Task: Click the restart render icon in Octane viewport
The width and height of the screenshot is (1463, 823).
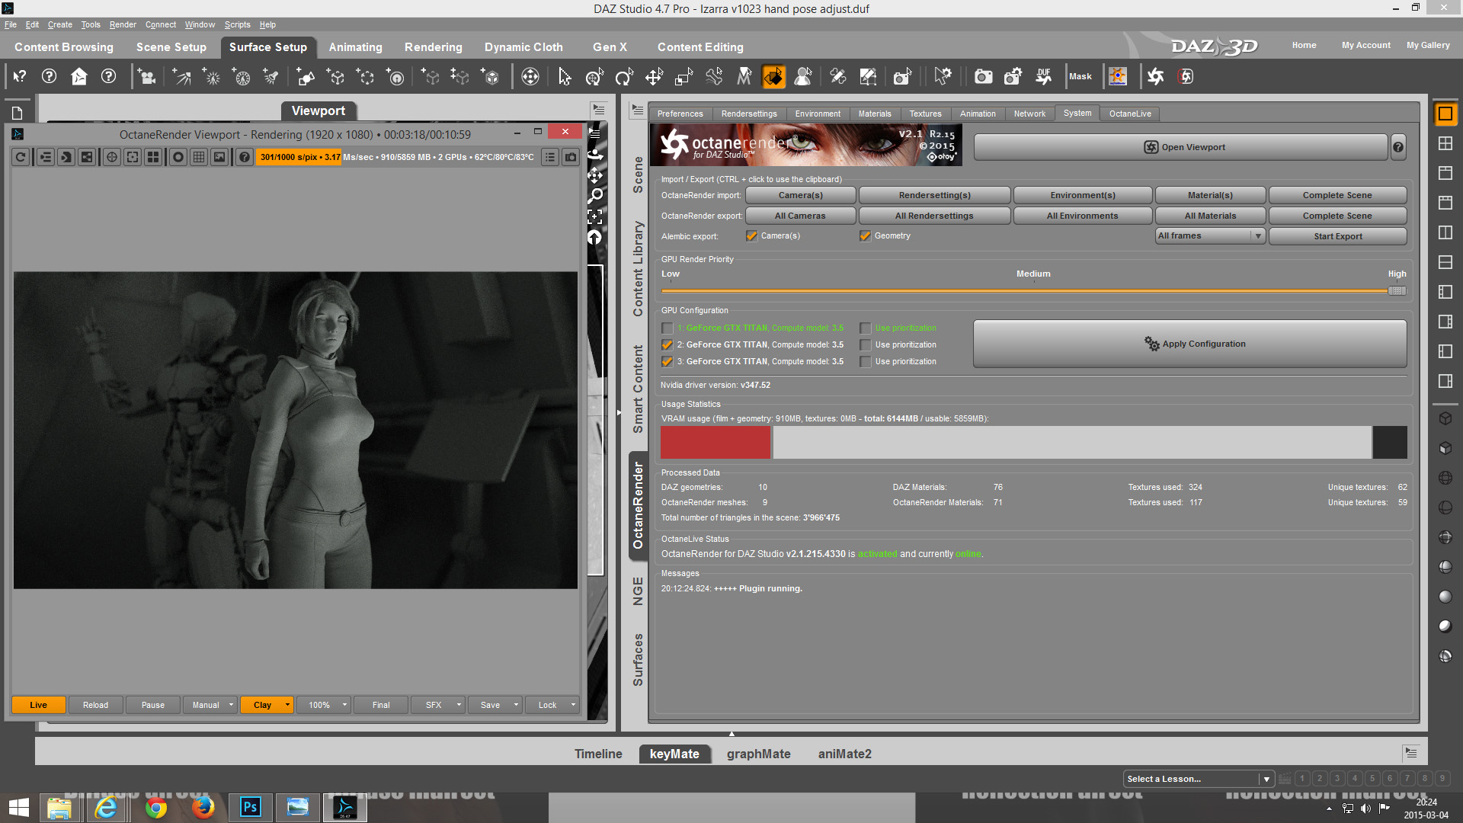Action: (x=21, y=157)
